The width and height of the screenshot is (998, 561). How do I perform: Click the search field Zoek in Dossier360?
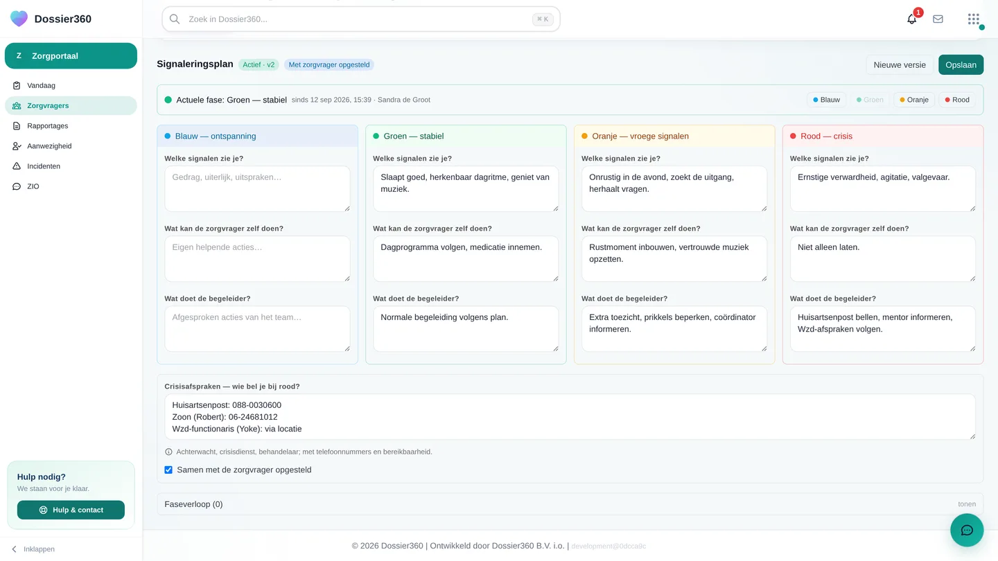[360, 19]
